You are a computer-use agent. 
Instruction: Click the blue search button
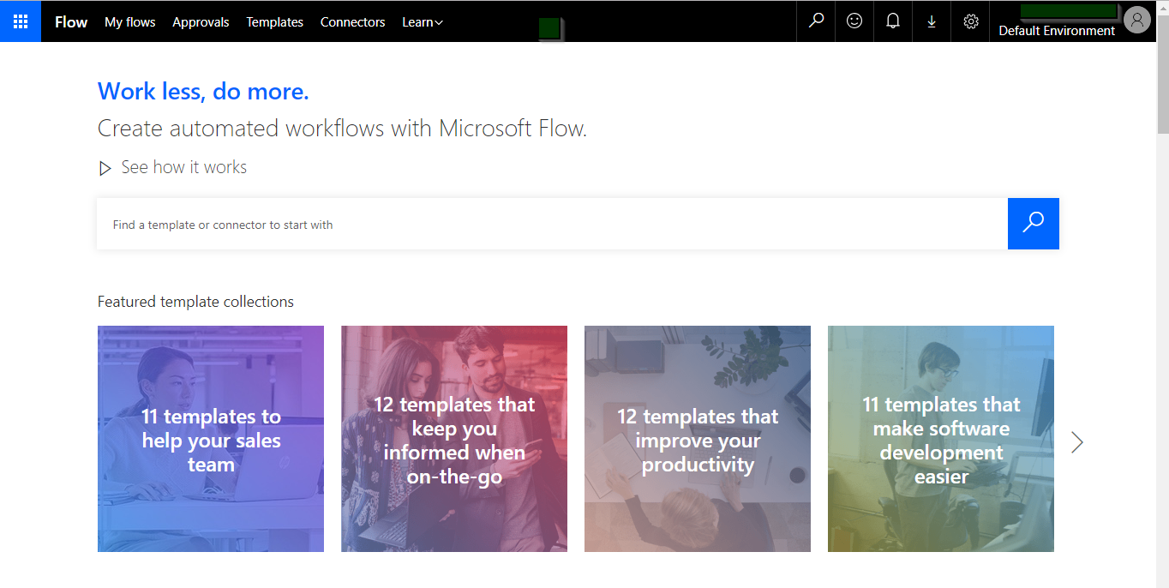tap(1034, 224)
